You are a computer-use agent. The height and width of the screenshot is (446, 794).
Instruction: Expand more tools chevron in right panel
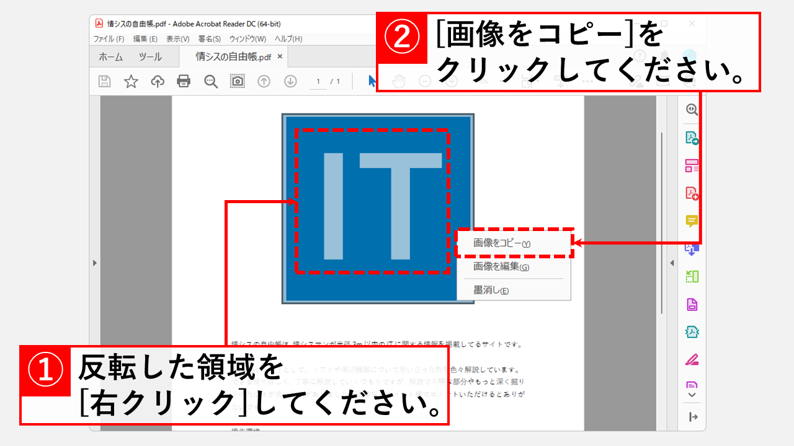tap(692, 395)
